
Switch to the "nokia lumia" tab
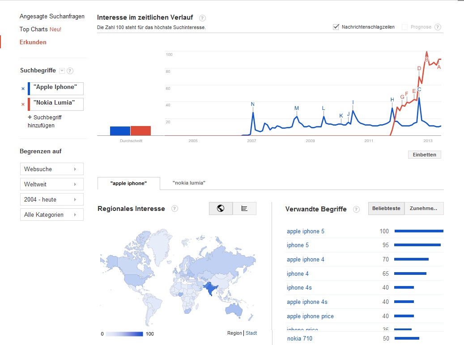pyautogui.click(x=189, y=183)
